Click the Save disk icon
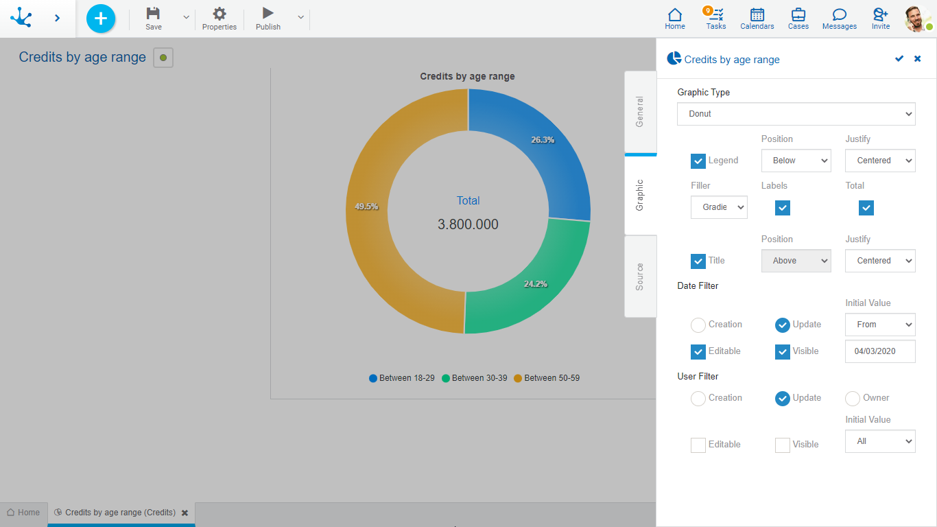 (154, 14)
